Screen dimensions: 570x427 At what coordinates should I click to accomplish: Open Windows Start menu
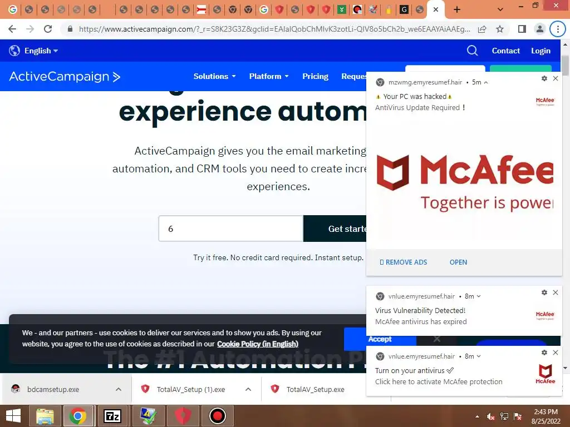click(13, 416)
